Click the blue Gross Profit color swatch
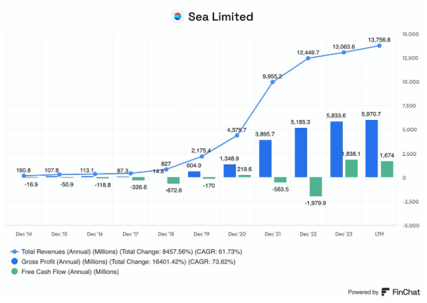 [14, 262]
